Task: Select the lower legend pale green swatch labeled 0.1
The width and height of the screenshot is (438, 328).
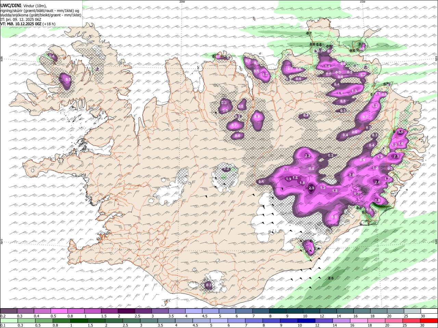Action: (9, 321)
